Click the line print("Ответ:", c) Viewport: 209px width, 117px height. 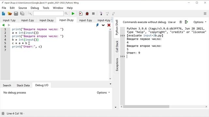click(27, 46)
